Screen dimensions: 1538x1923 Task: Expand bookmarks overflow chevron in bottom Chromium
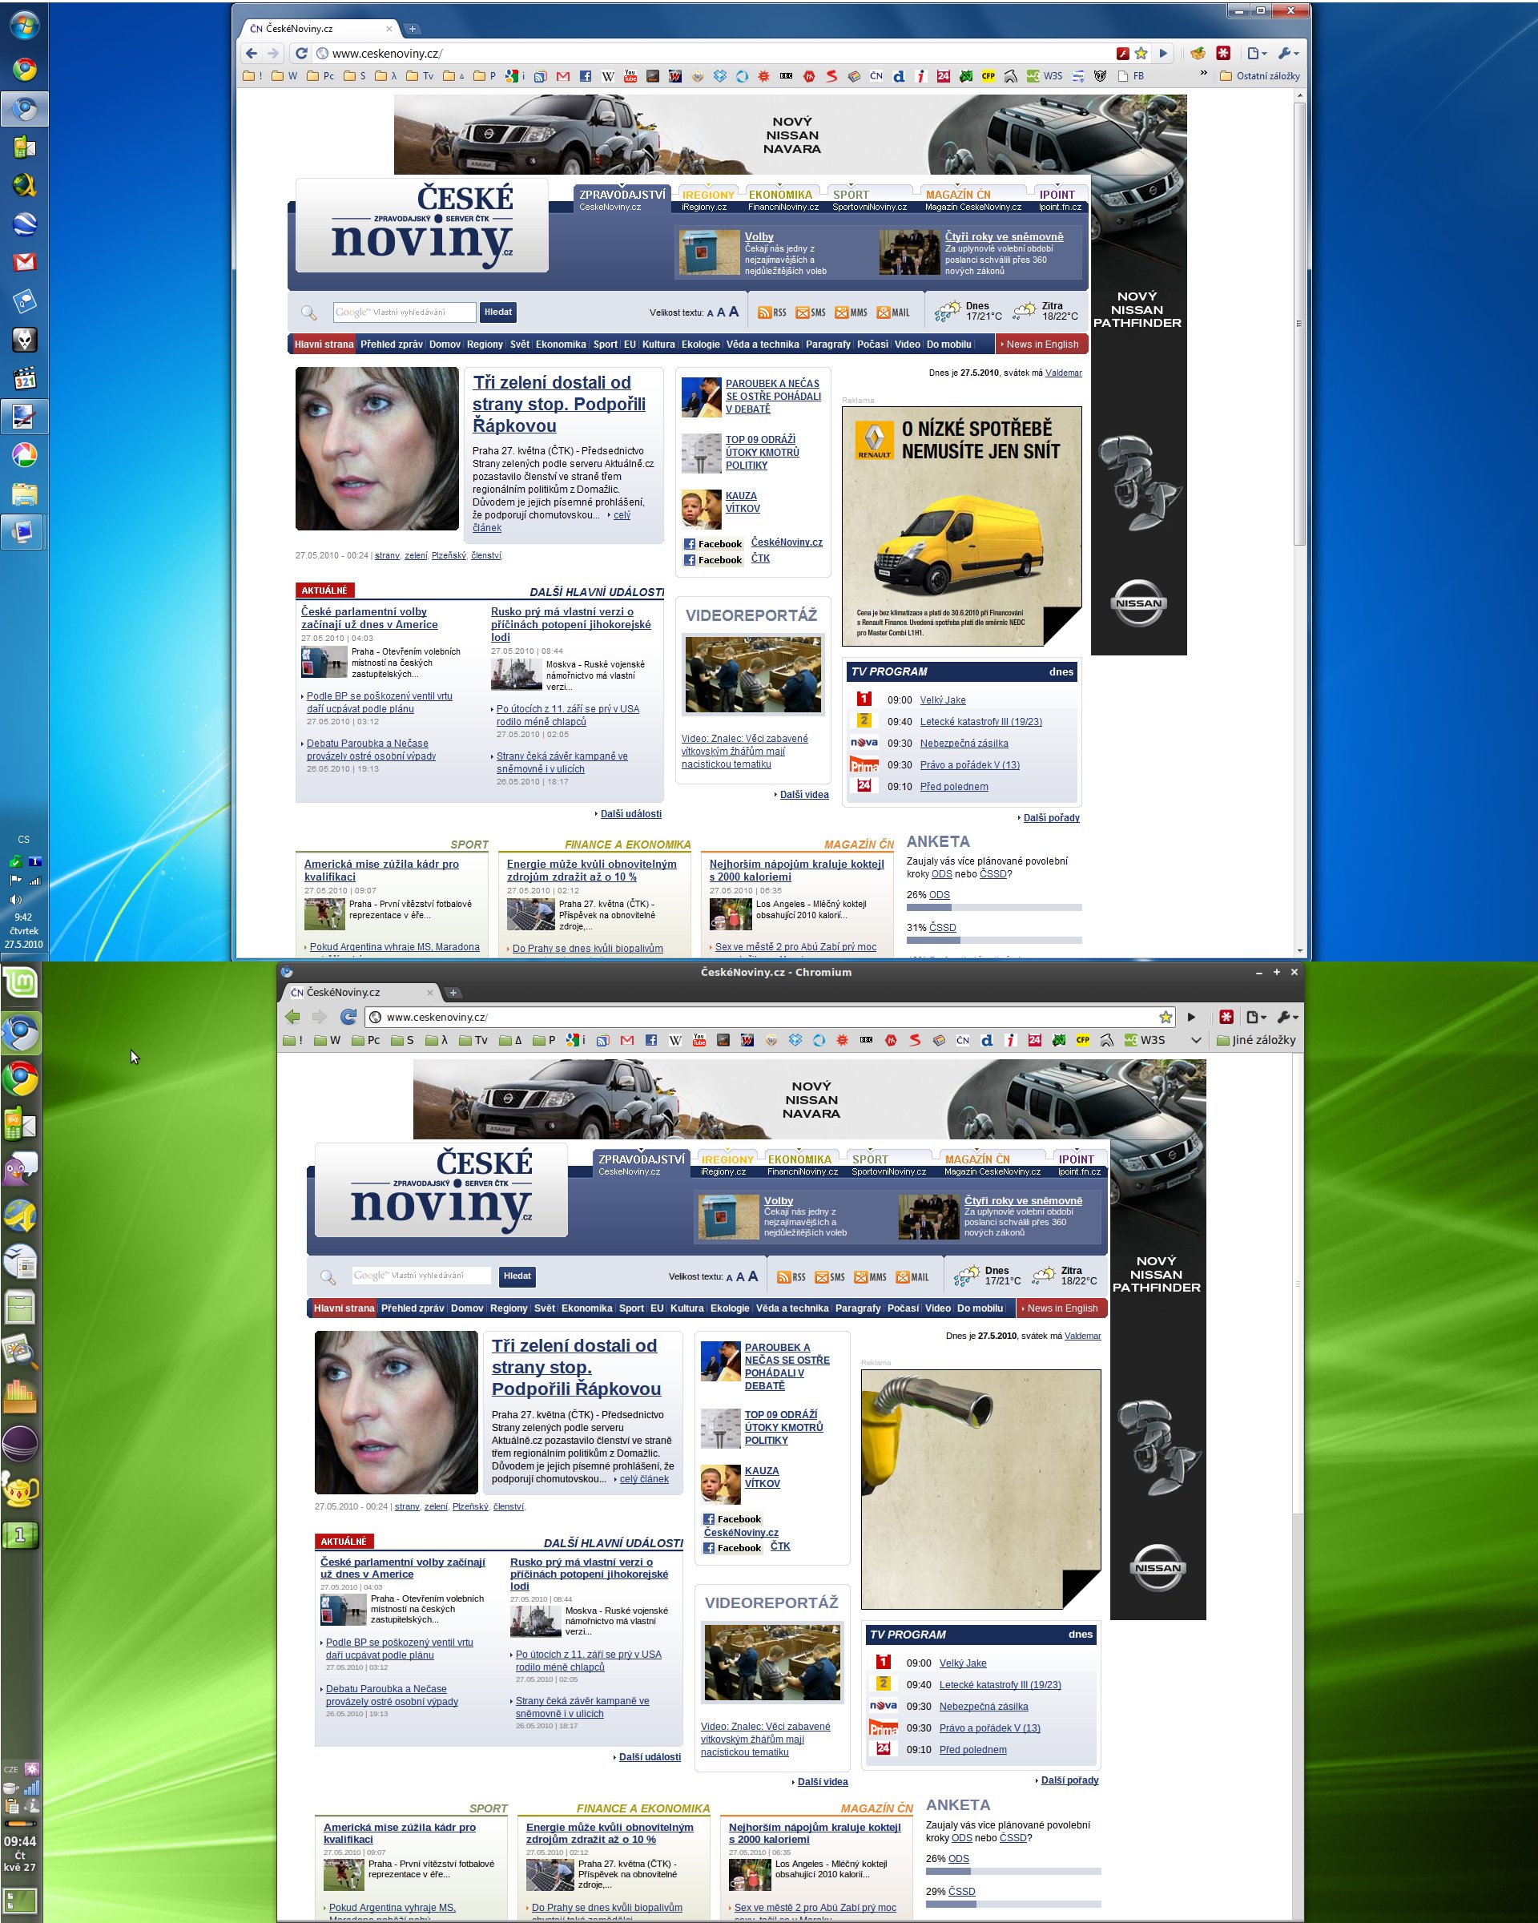pos(1197,1040)
